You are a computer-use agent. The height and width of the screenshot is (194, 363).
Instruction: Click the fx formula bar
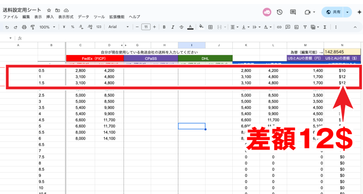tap(190, 38)
